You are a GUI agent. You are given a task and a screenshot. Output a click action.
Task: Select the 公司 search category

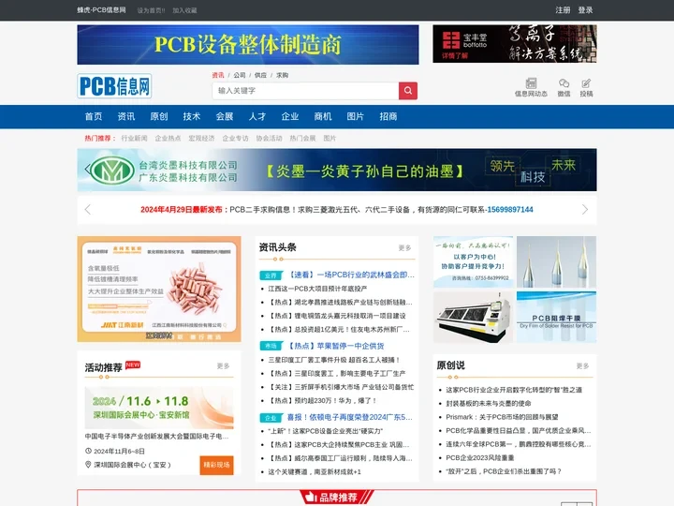coord(240,75)
